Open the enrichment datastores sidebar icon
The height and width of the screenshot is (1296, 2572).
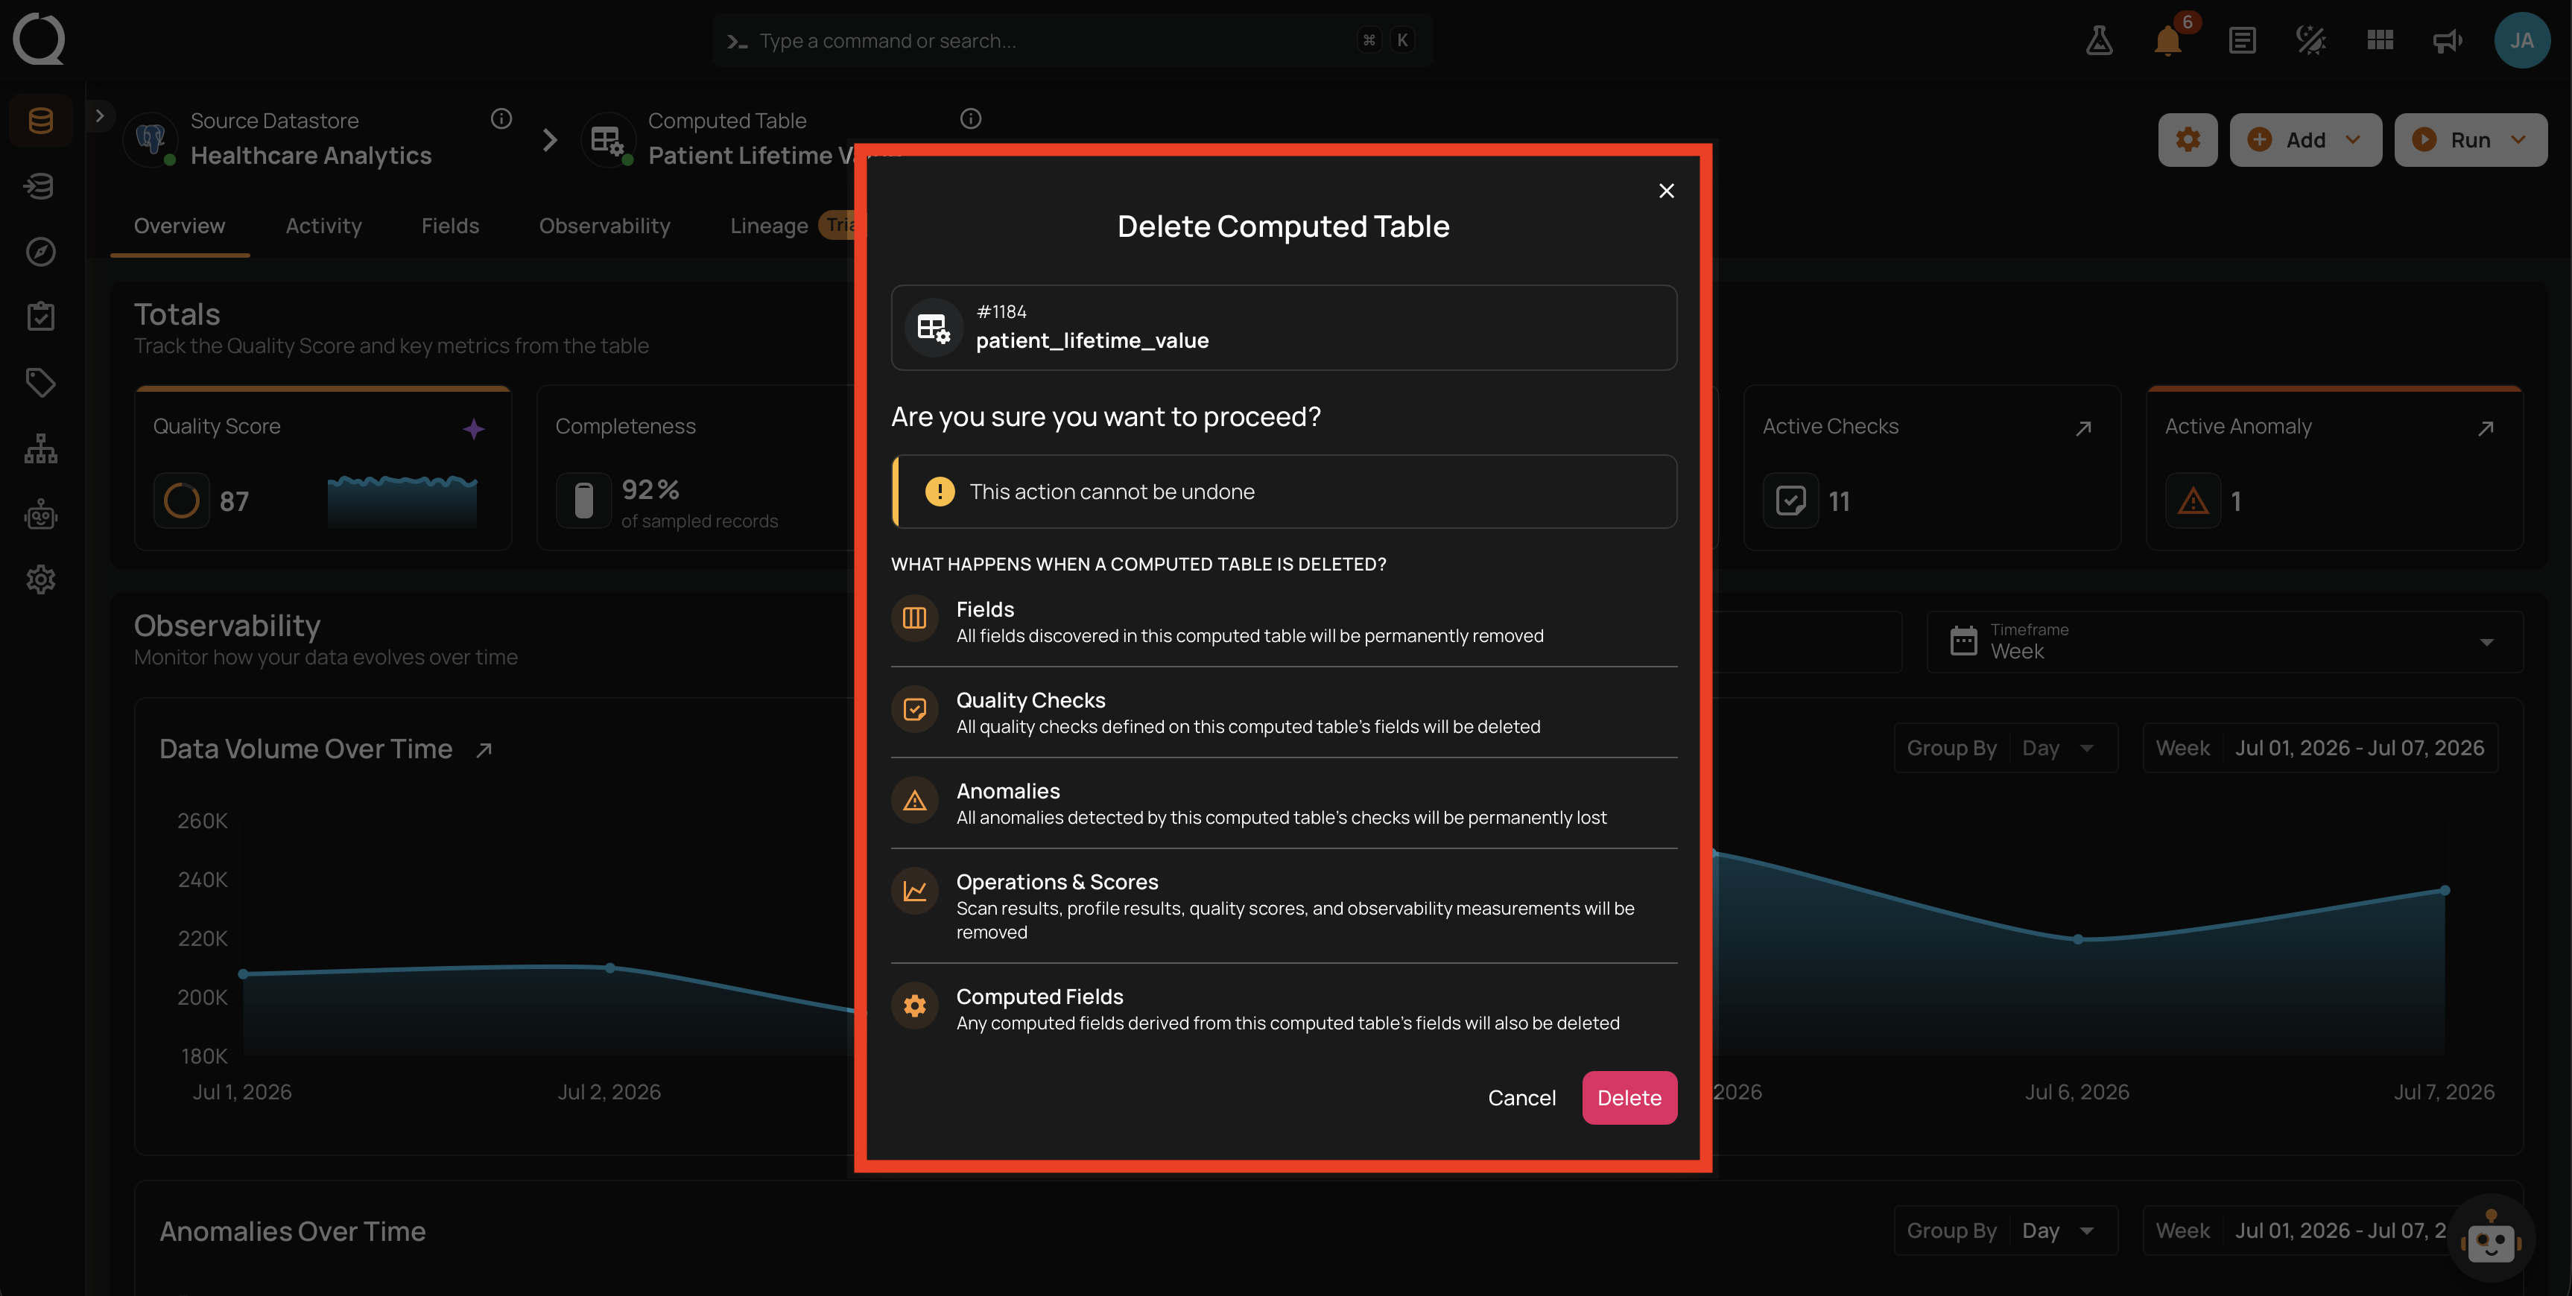[x=41, y=185]
